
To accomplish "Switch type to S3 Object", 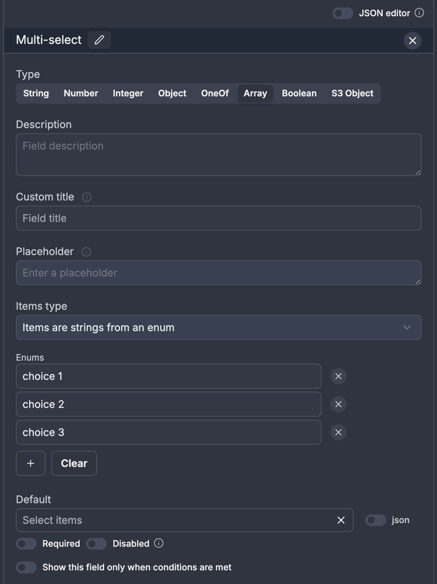I will pyautogui.click(x=352, y=93).
